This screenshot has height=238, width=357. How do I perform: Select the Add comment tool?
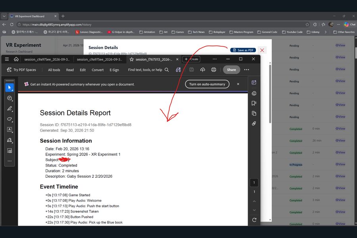10,98
